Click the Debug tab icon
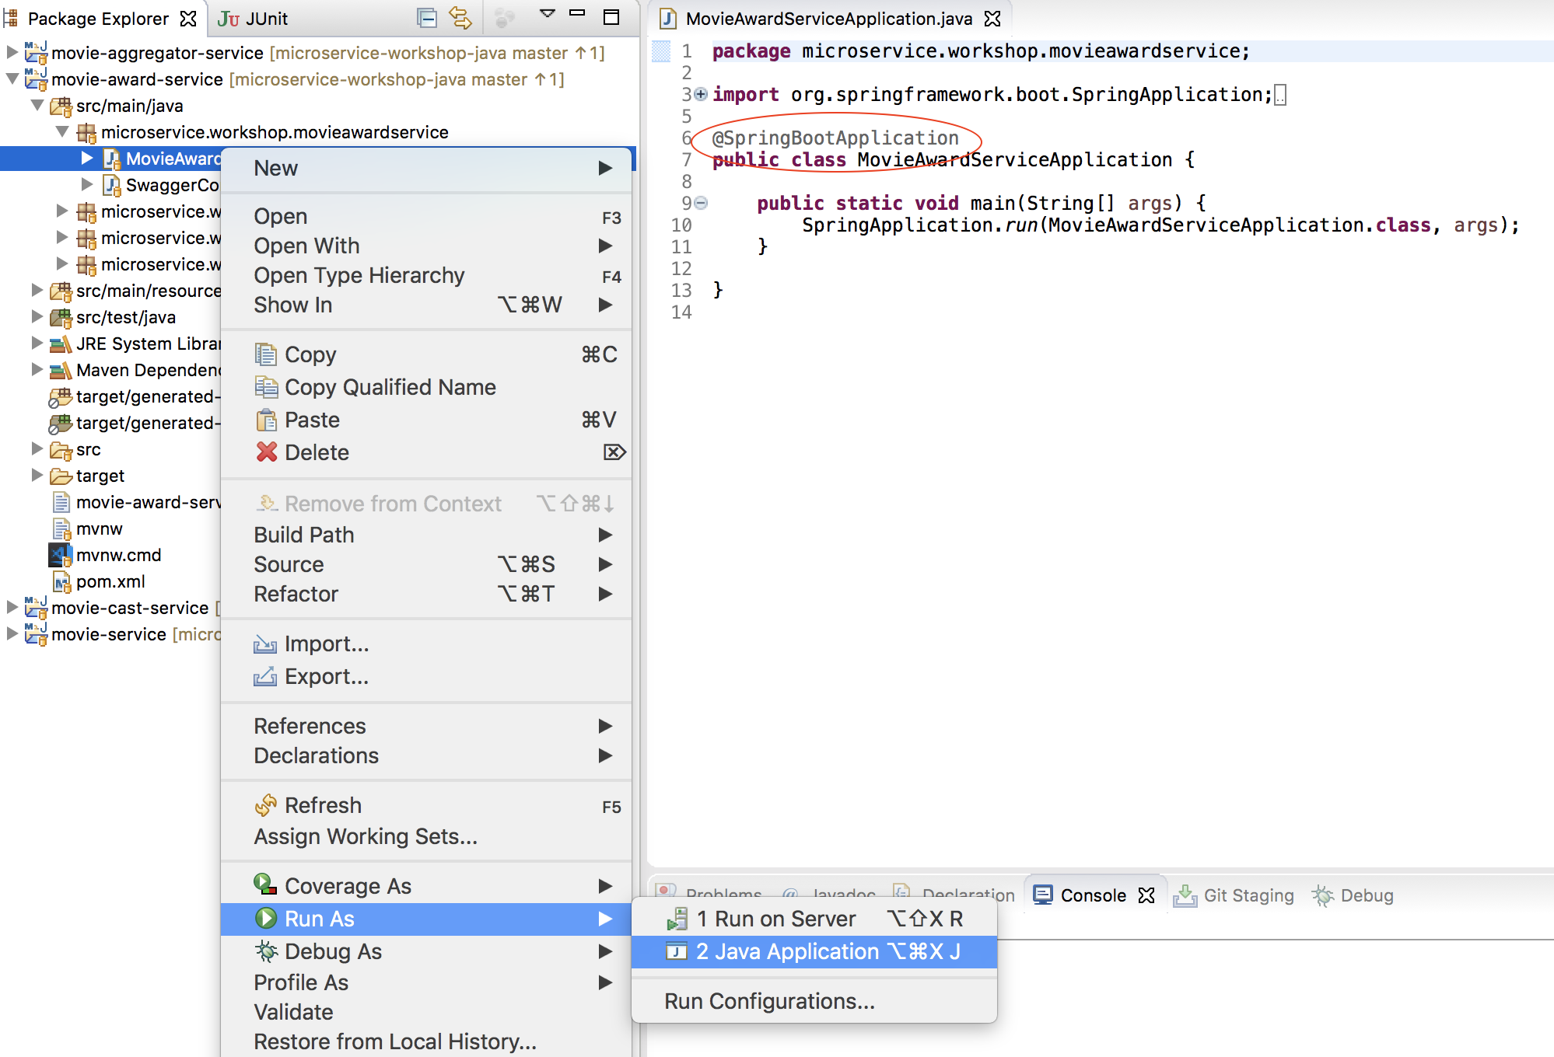 click(1323, 898)
